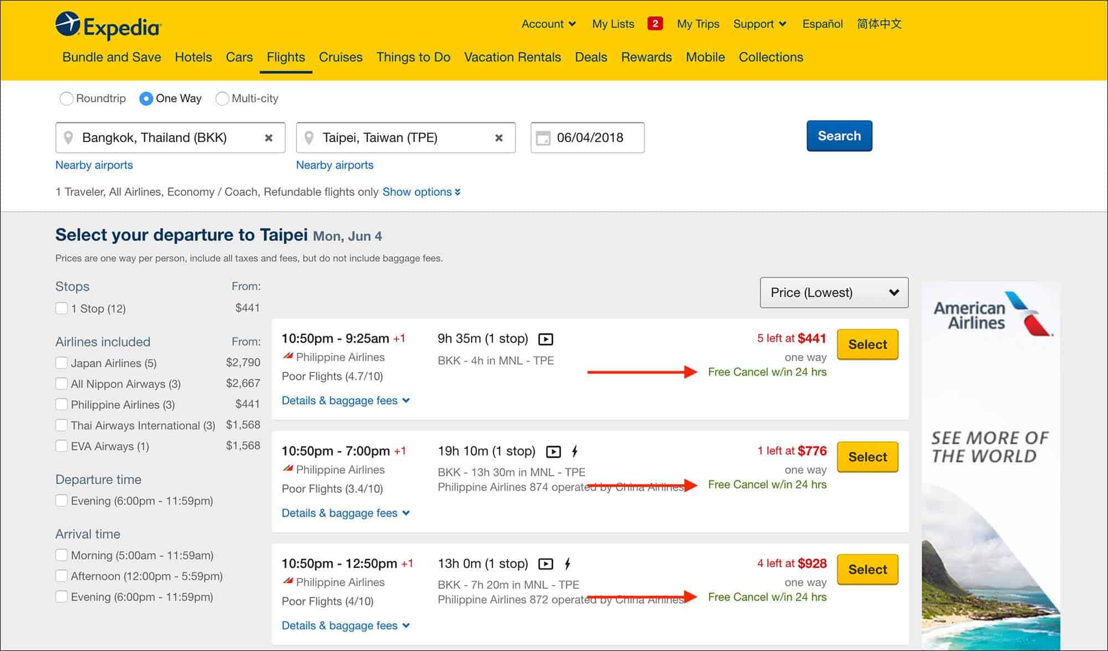Screen dimensions: 1108x651
Task: Click the location pin in origin field
Action: (x=69, y=138)
